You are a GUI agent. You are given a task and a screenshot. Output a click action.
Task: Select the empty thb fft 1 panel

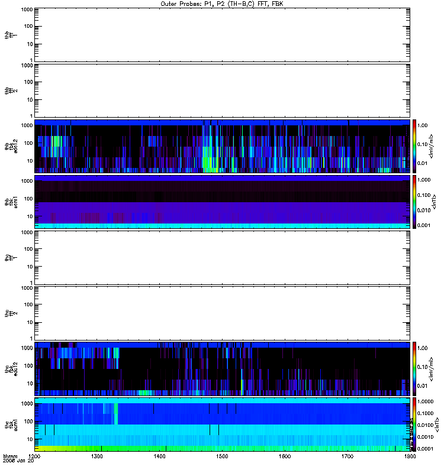223,35
